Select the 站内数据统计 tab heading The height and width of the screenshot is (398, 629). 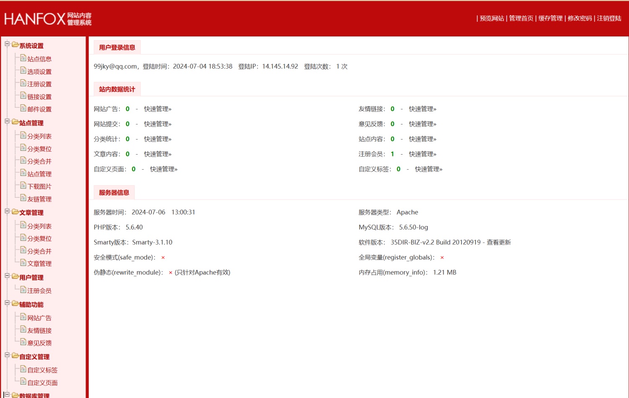117,89
